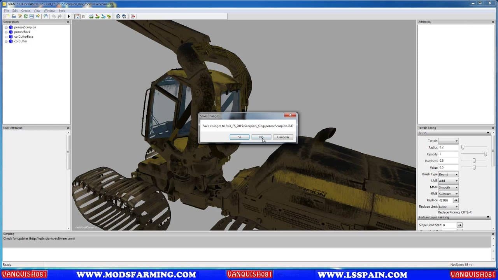Select the colCutterBase cube icon
The width and height of the screenshot is (498, 280).
[x=11, y=37]
